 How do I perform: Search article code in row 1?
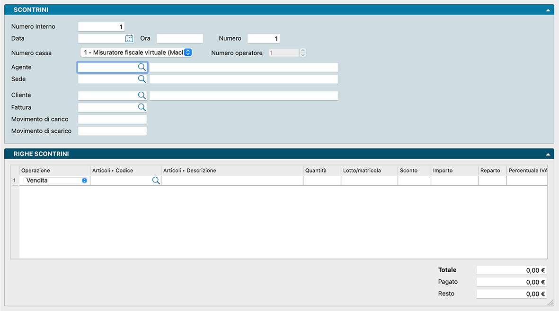pyautogui.click(x=156, y=181)
